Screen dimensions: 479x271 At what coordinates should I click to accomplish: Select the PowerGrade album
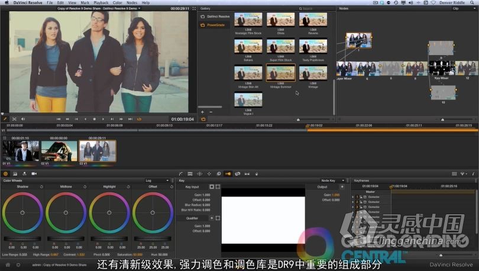click(x=213, y=25)
